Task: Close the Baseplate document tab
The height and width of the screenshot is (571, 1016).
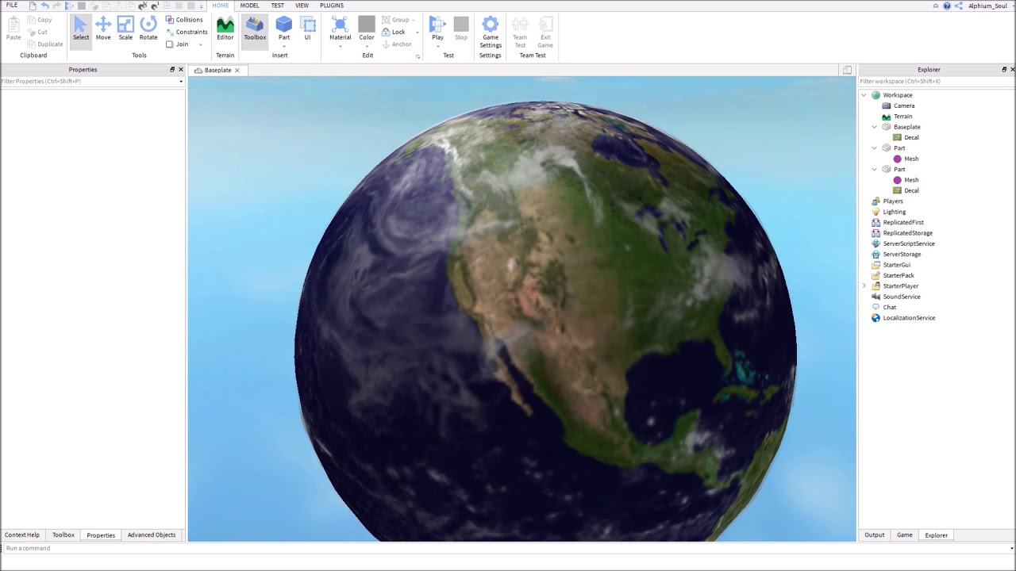Action: (237, 71)
